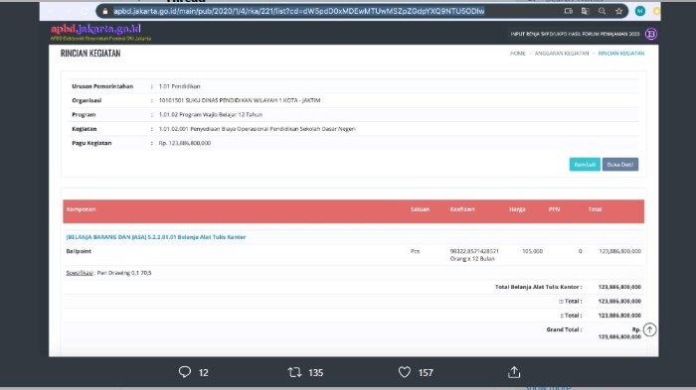
Task: Retweet using the retweet arrows icon
Action: [294, 372]
